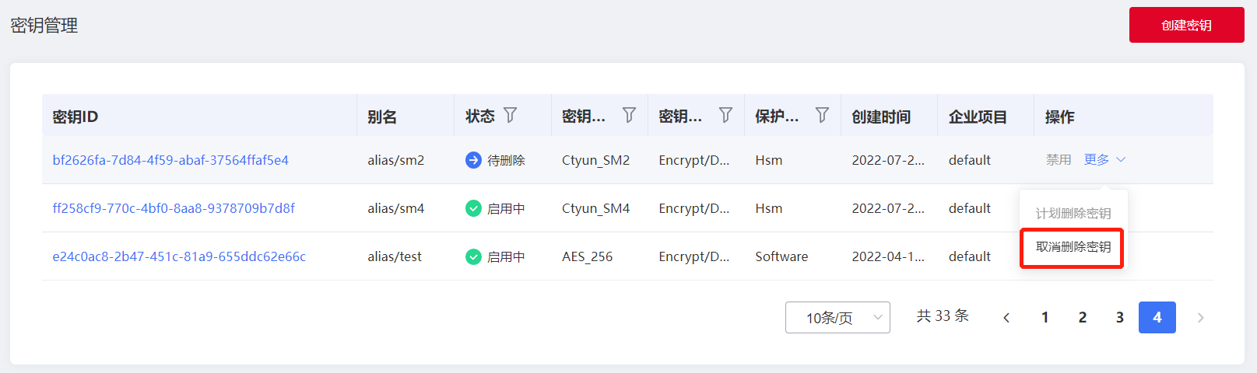Screen dimensions: 1257x373
Task: Open the filter icon in the 保护... column
Action: pyautogui.click(x=822, y=115)
